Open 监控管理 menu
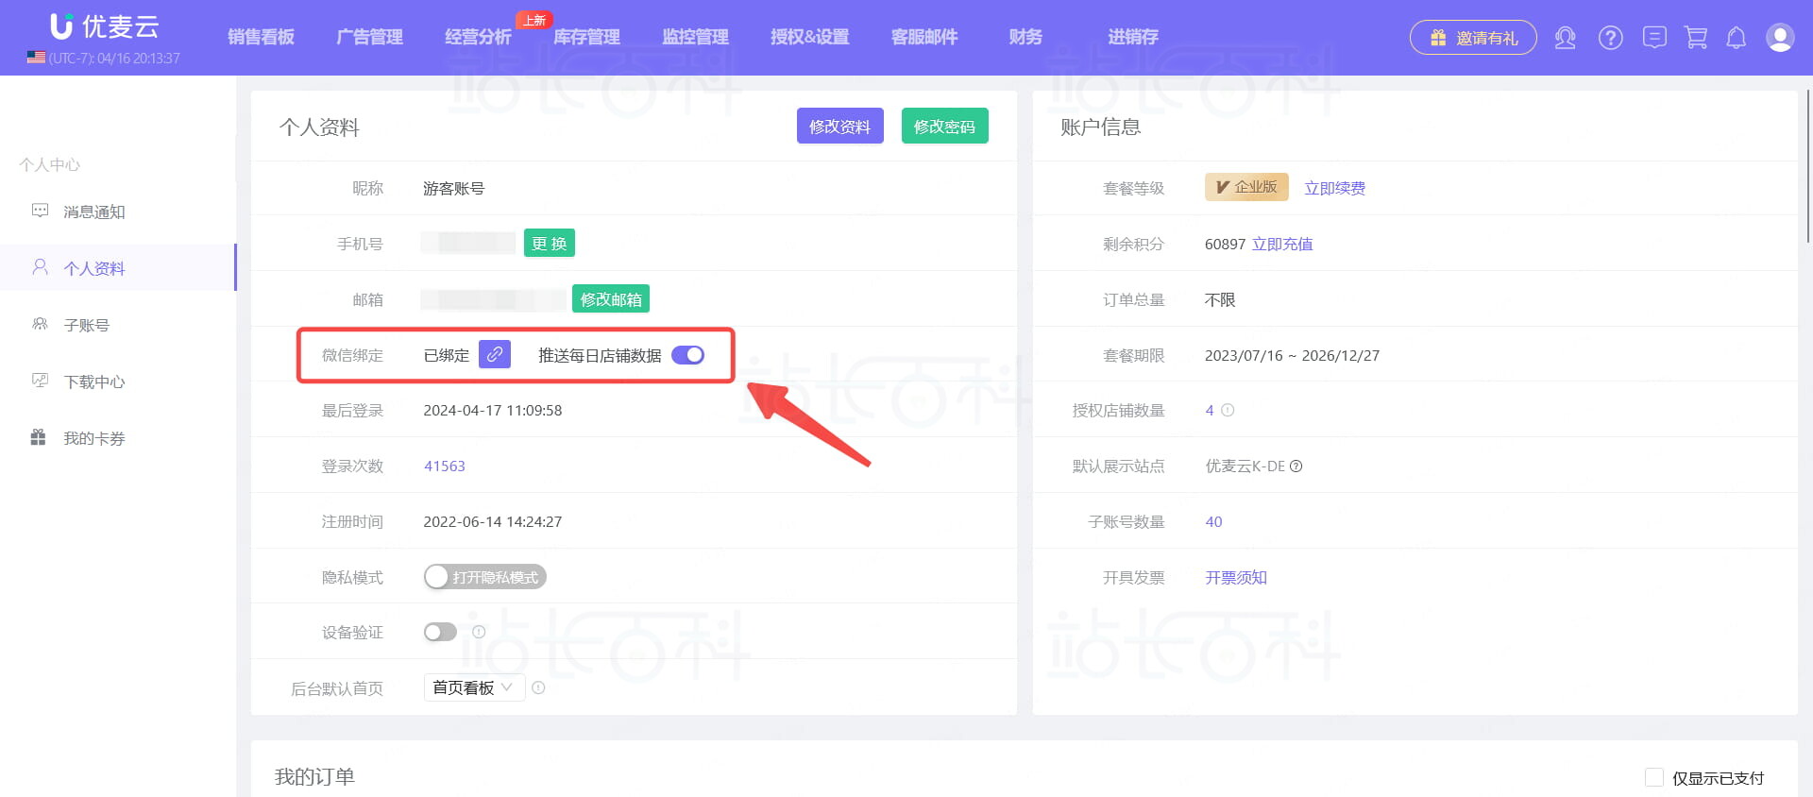This screenshot has width=1813, height=797. tap(696, 37)
